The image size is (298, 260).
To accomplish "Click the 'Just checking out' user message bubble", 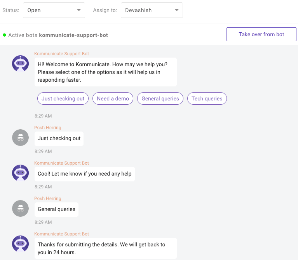I will tap(59, 139).
